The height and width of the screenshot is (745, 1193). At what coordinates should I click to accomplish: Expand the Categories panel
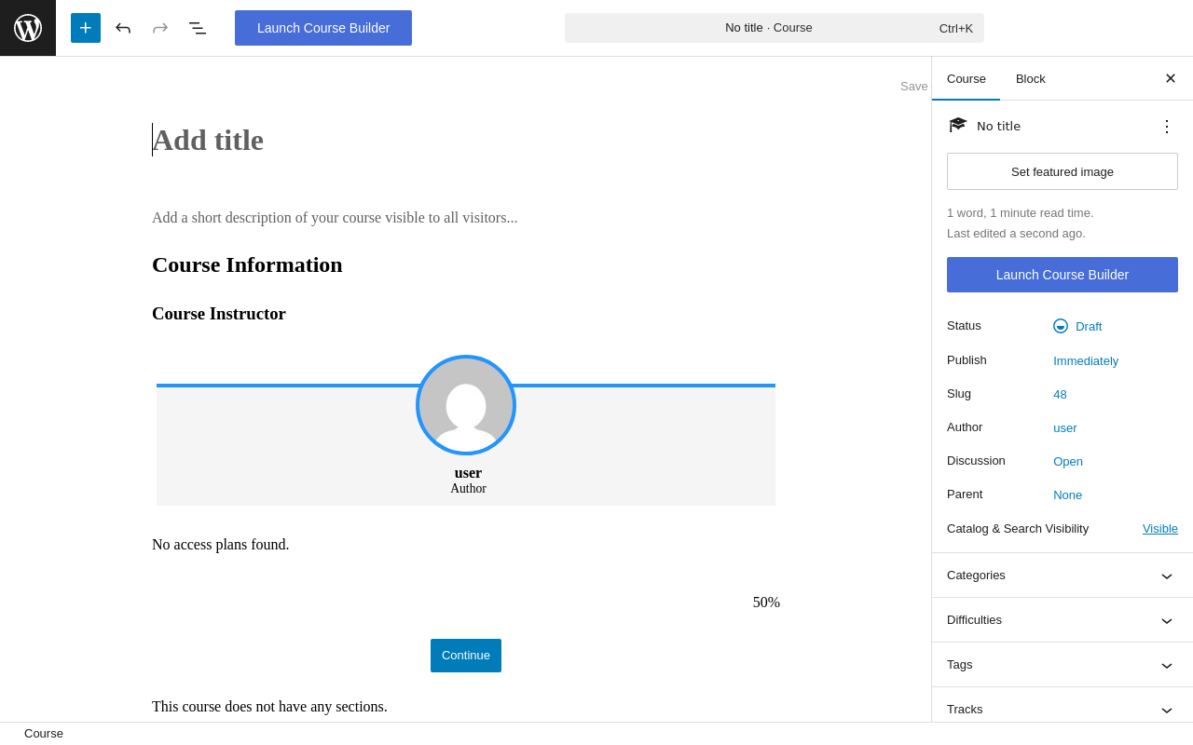click(x=1063, y=576)
